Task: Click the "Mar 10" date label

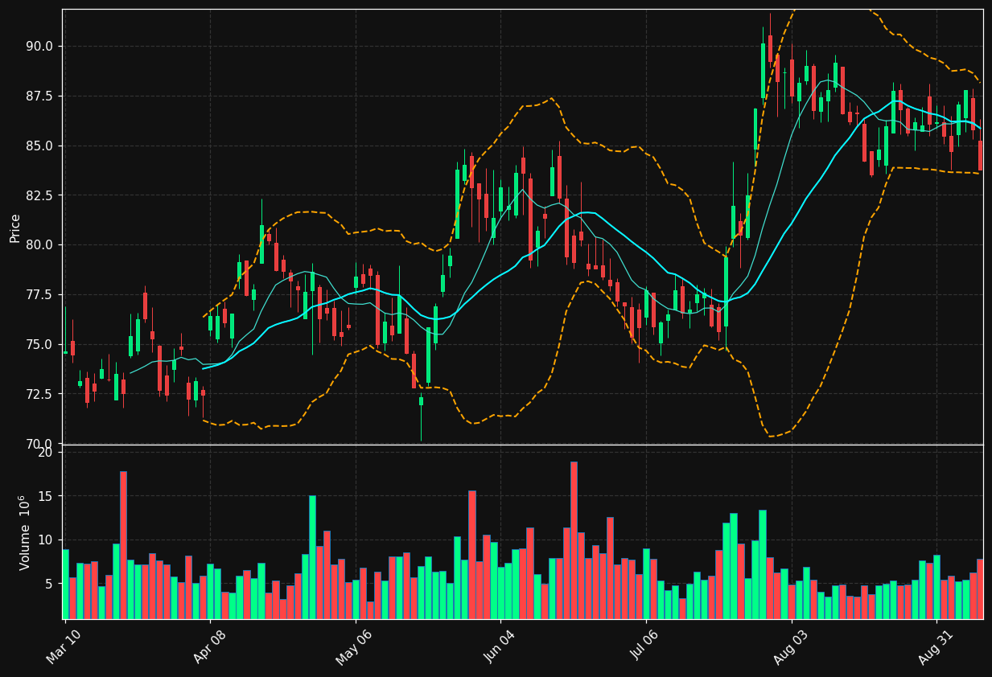Action: click(x=63, y=646)
